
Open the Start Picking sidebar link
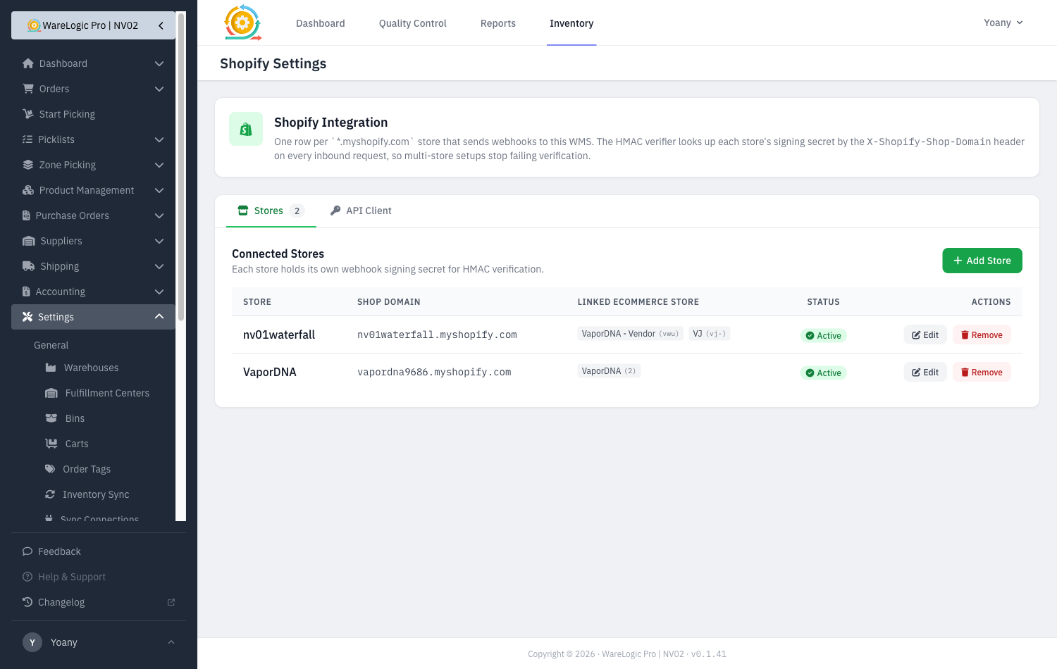(93, 114)
